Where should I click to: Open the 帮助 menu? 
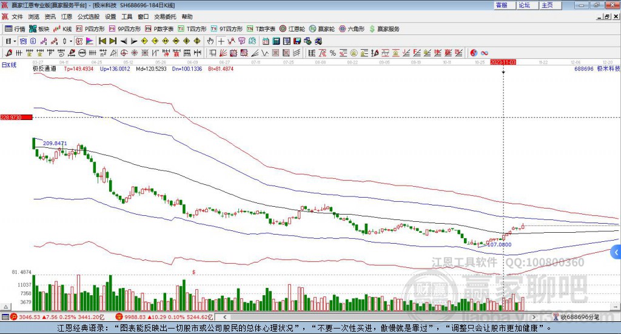click(x=187, y=16)
